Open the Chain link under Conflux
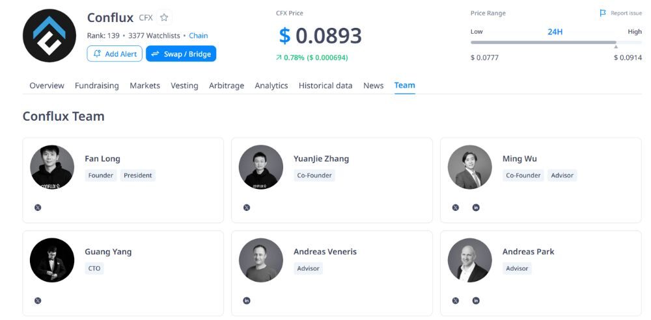 tap(199, 36)
